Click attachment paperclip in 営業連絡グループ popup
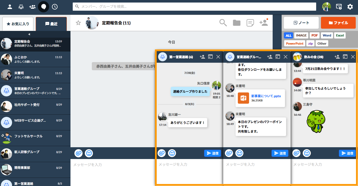This screenshot has height=186, width=358. tap(229, 153)
